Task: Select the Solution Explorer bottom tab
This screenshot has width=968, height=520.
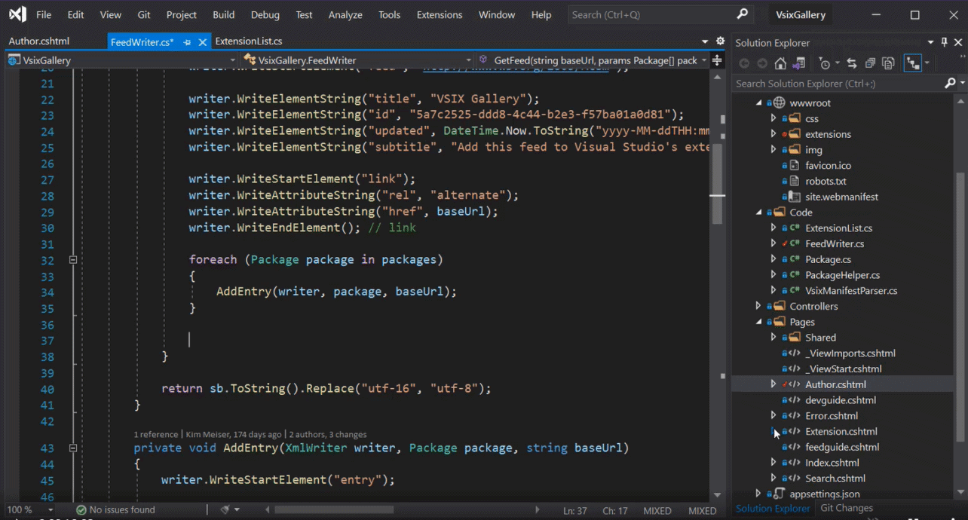Action: click(x=773, y=509)
